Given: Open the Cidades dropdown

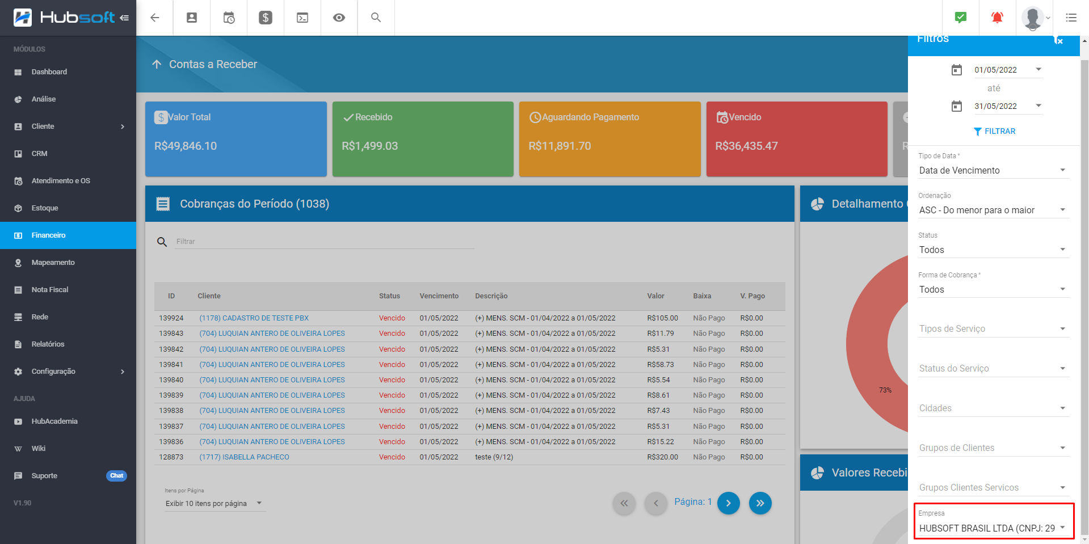Looking at the screenshot, I should click(994, 408).
